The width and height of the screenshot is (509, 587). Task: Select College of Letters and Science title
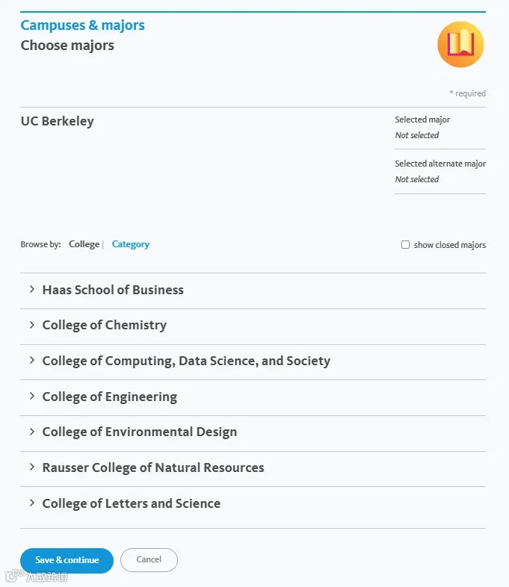coord(132,503)
